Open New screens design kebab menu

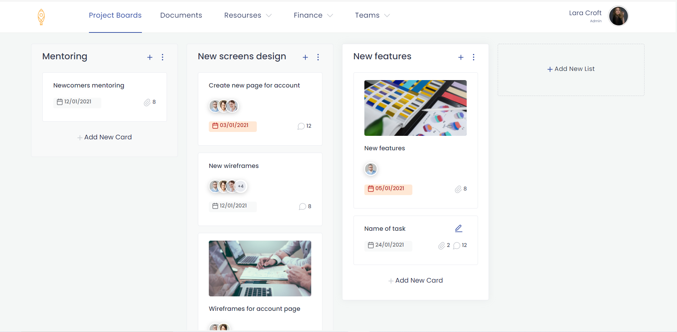(318, 57)
